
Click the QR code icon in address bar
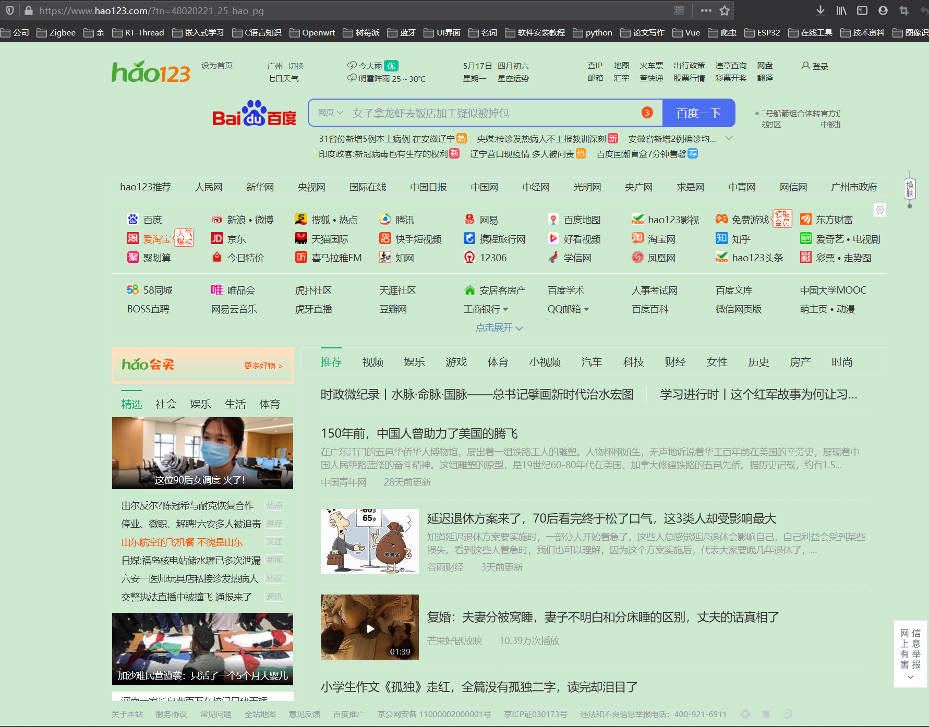pos(679,10)
